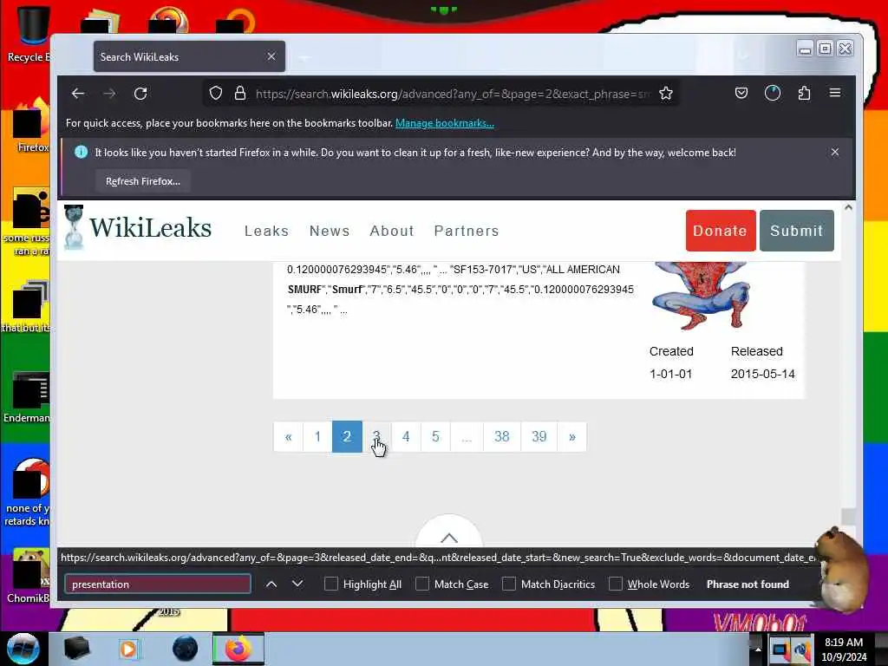Click the site security padlock icon

(240, 94)
